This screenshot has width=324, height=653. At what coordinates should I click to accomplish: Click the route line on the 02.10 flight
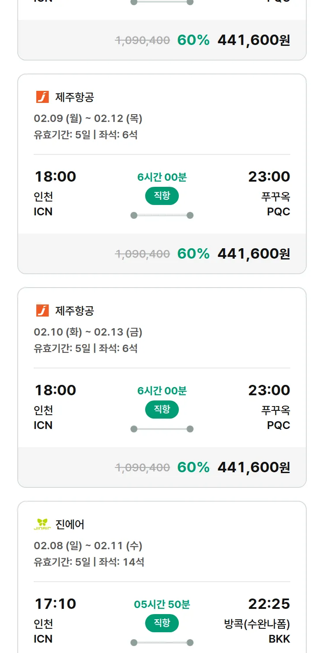point(162,429)
